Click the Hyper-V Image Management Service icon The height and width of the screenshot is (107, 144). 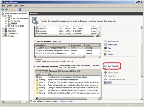(36, 48)
